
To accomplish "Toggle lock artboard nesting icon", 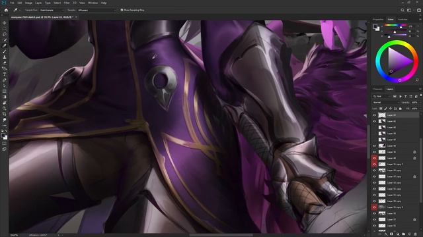I will [395, 109].
